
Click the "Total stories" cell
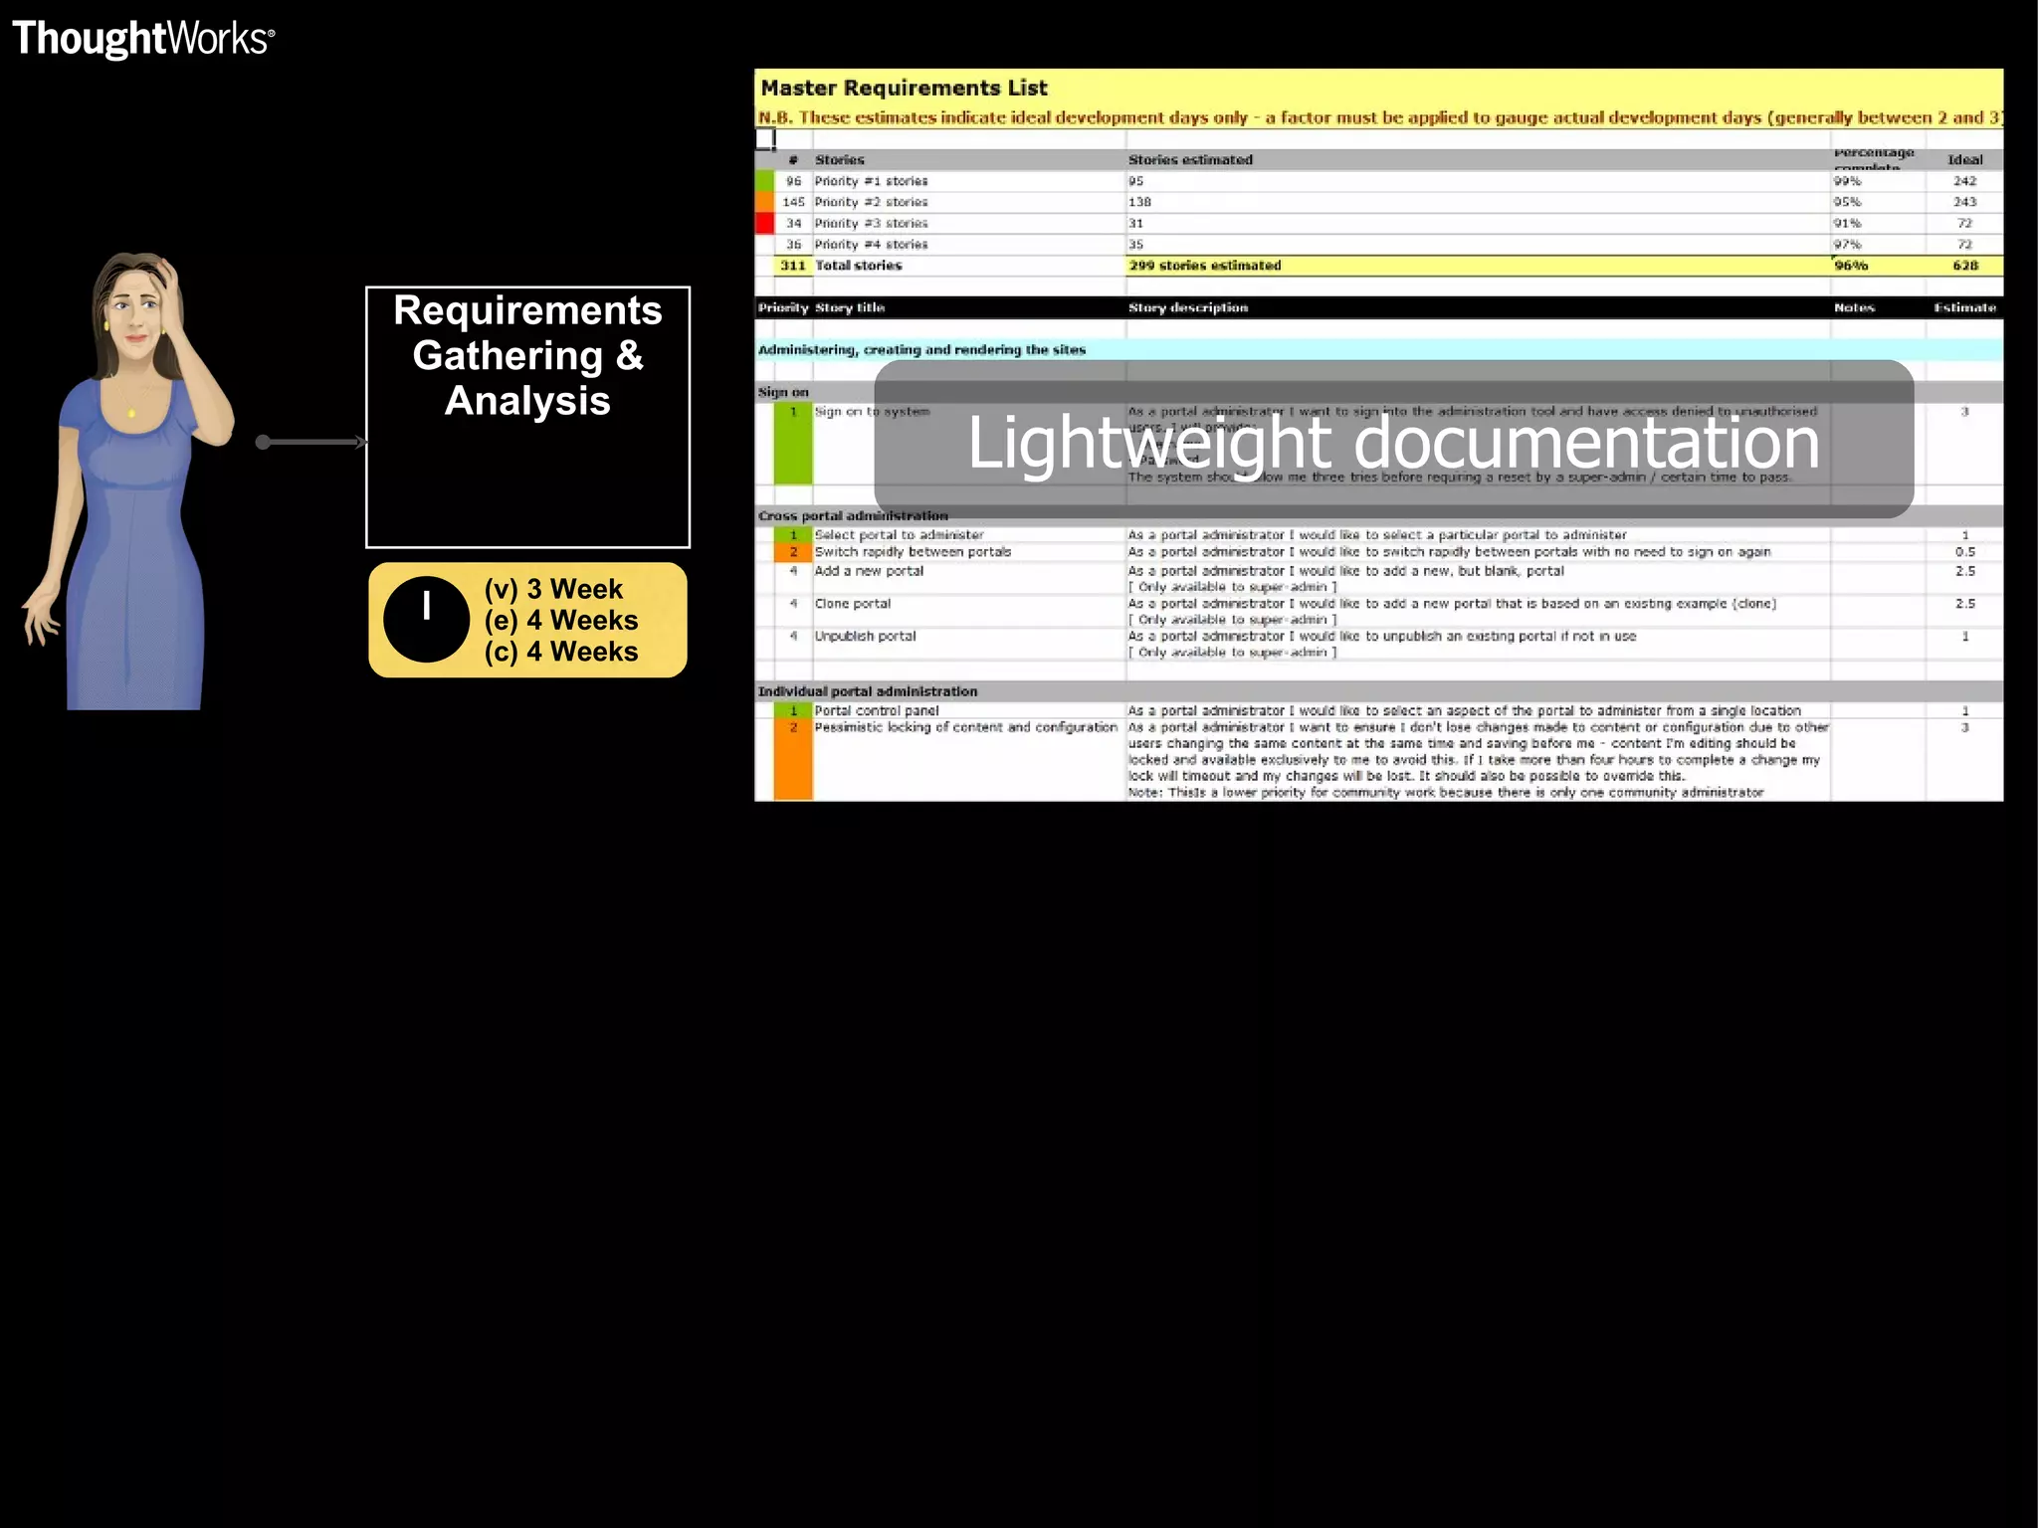[x=859, y=266]
